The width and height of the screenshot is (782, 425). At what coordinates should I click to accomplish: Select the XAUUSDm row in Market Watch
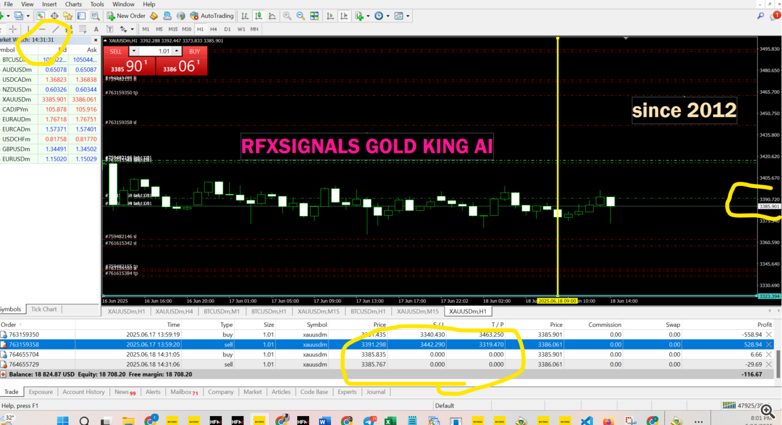pos(50,99)
